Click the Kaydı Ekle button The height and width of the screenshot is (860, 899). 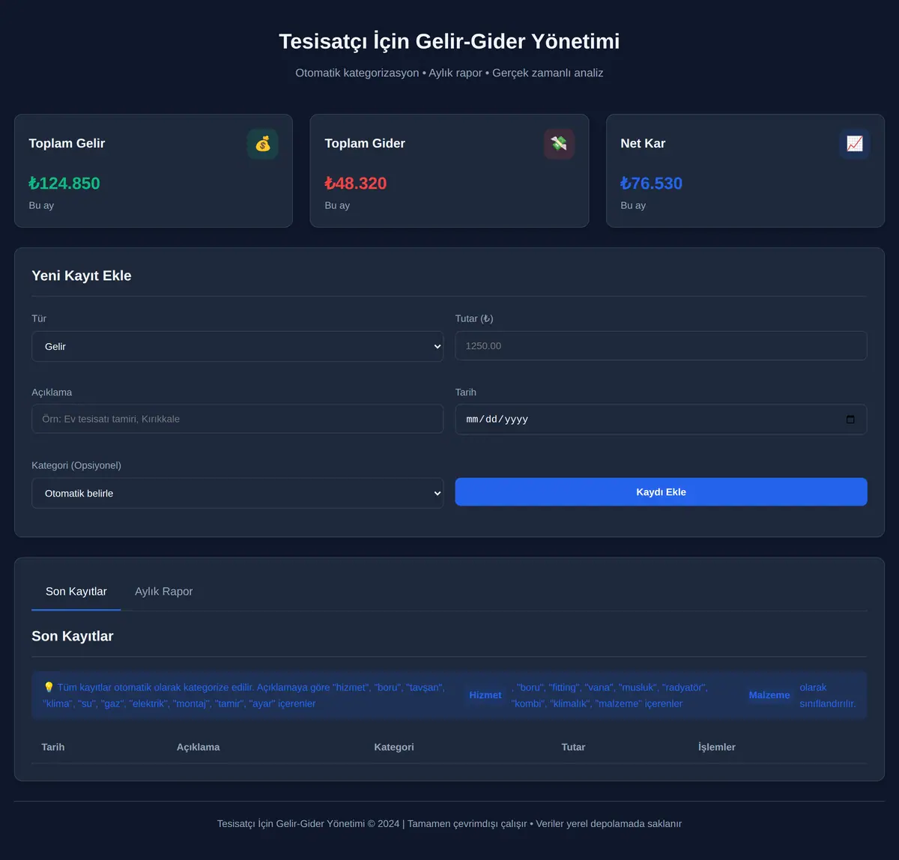(x=661, y=492)
